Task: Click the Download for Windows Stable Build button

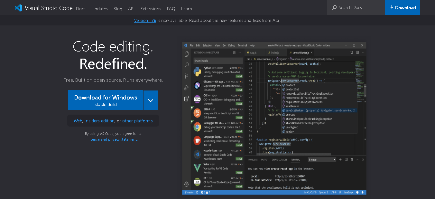Action: pos(106,100)
